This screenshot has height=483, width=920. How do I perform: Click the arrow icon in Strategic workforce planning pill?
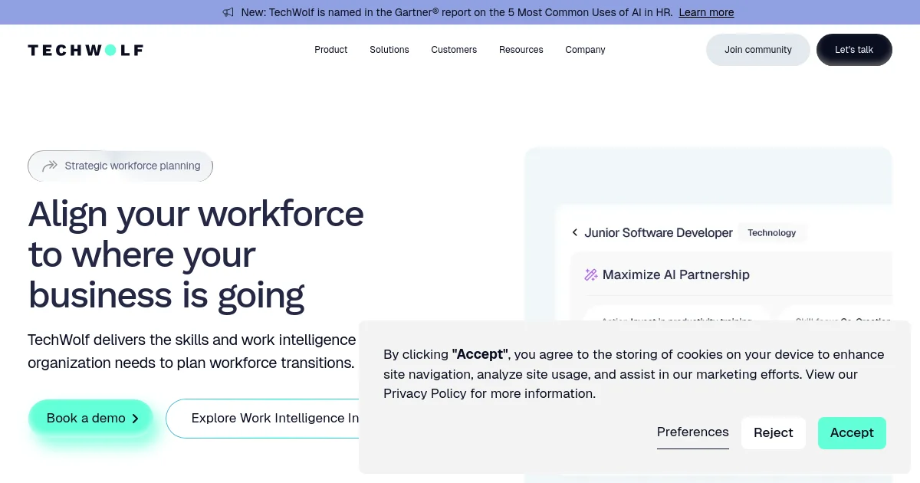50,166
